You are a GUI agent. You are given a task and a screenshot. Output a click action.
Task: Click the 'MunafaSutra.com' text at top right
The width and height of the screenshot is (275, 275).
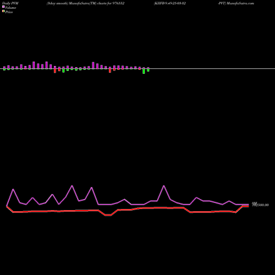point(240,3)
